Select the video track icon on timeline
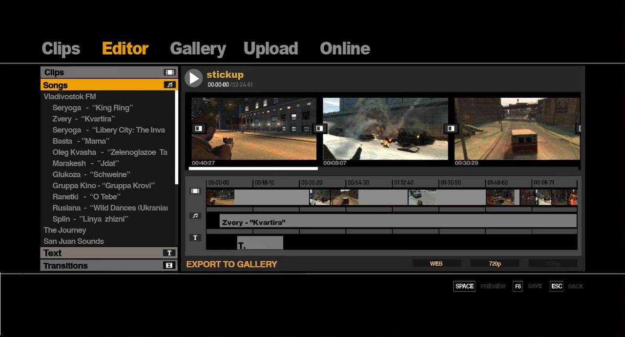The image size is (625, 337). [195, 191]
